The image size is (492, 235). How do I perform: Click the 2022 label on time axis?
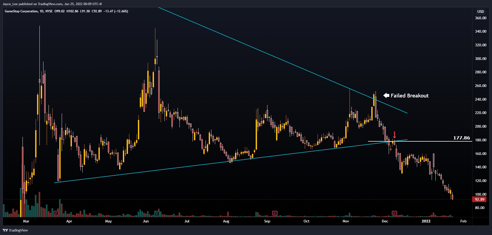coord(426,221)
